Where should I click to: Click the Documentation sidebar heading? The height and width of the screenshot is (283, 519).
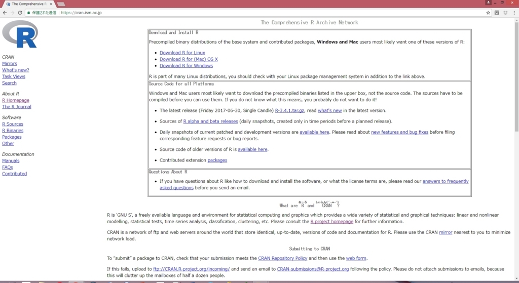[x=18, y=154]
